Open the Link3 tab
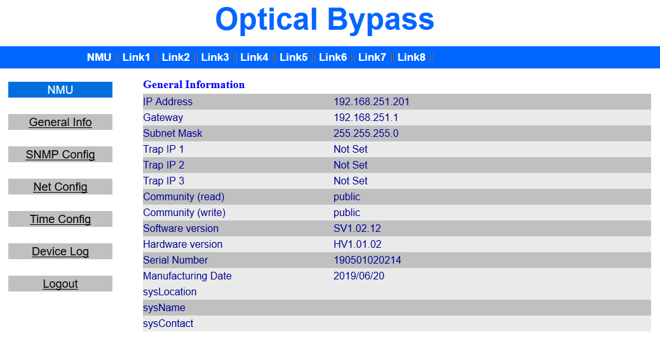Viewport: 660px width, 339px height. (215, 57)
